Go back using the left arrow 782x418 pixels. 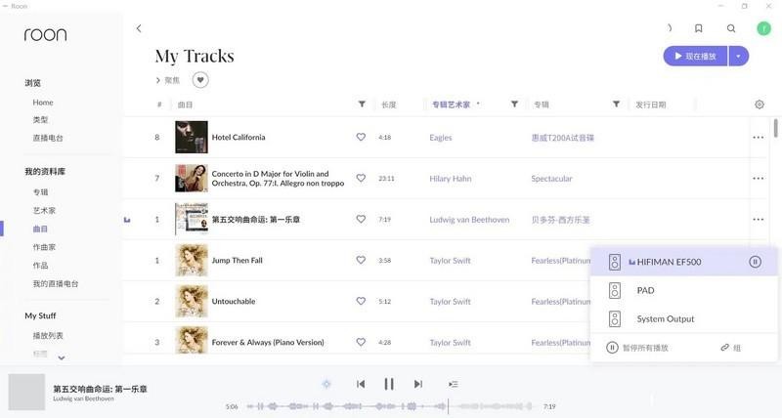point(139,28)
